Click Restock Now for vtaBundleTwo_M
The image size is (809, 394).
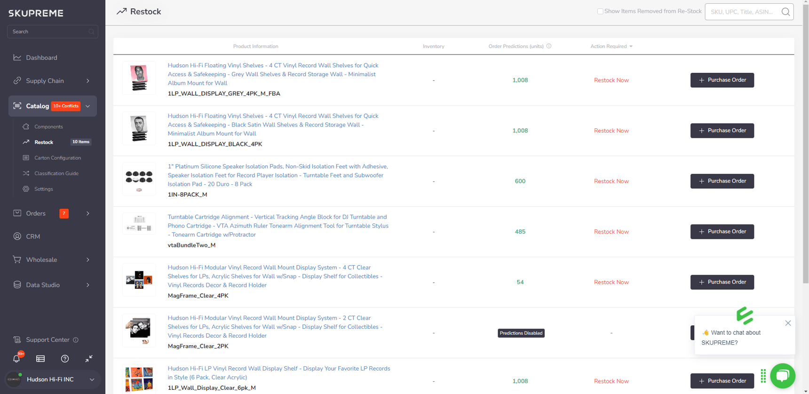(611, 231)
